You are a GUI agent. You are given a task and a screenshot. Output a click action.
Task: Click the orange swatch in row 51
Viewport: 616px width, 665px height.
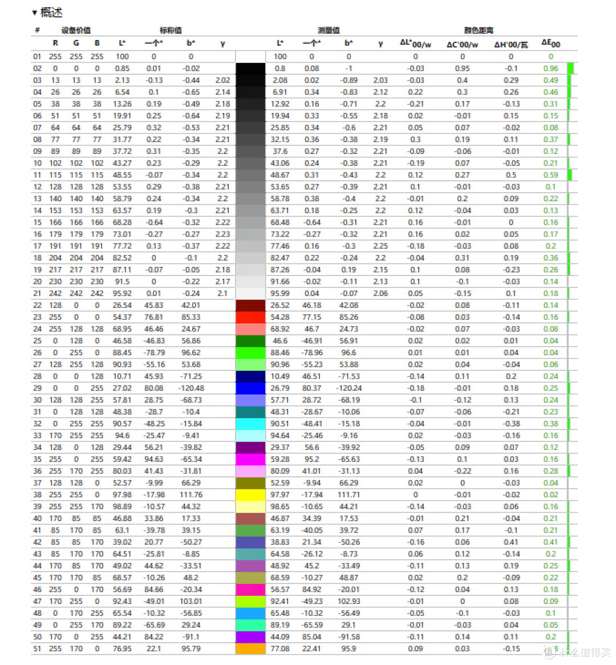click(x=250, y=649)
